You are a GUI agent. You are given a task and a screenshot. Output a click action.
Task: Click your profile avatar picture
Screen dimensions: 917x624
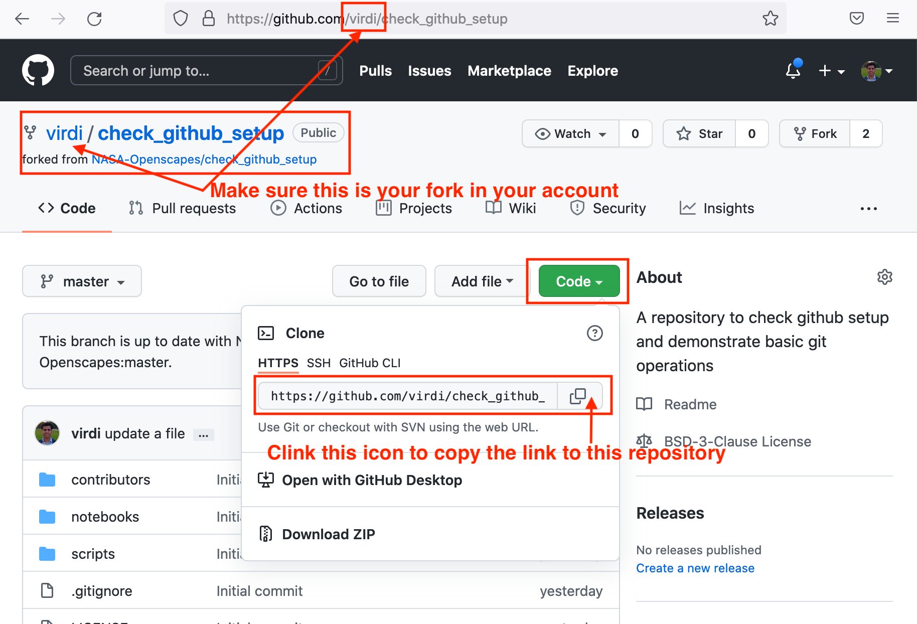pos(871,70)
